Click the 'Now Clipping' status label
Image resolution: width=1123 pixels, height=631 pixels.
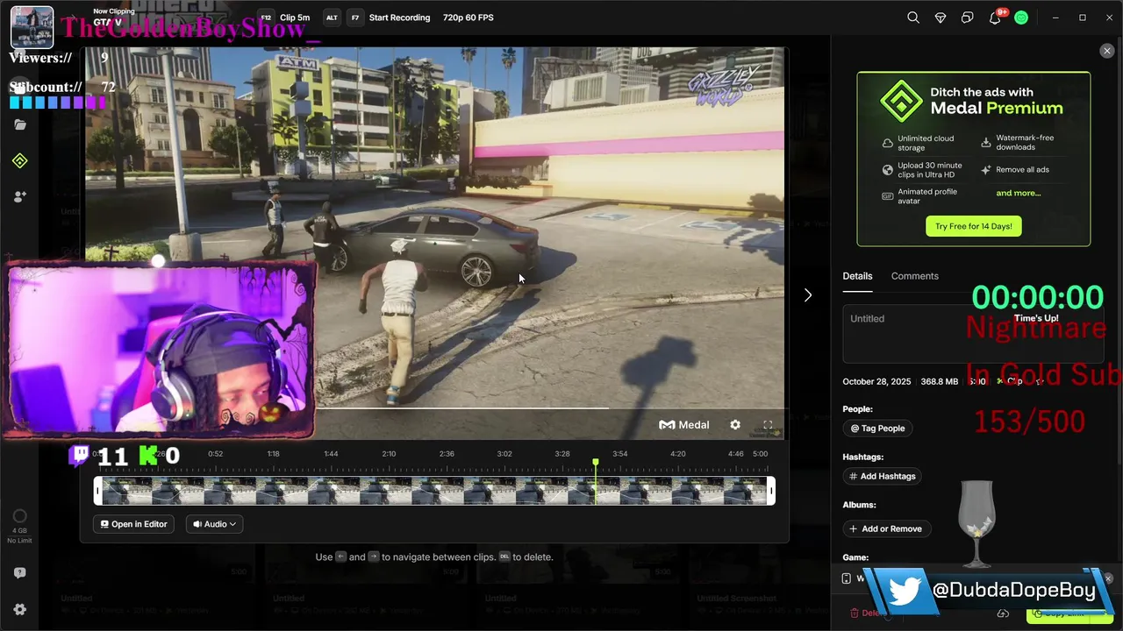pos(114,11)
